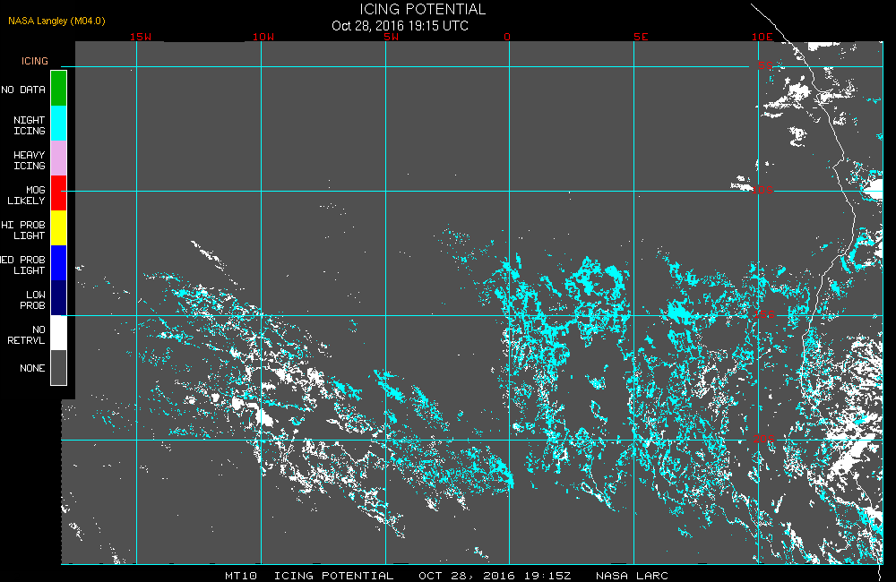Screen dimensions: 896x582
Task: Click the '0' longitude label
Action: 507,37
